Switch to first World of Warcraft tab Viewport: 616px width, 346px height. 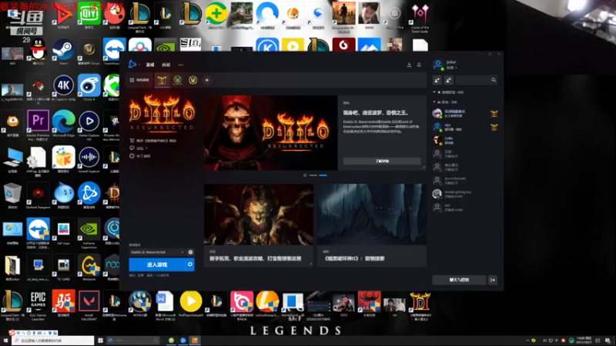(x=178, y=80)
